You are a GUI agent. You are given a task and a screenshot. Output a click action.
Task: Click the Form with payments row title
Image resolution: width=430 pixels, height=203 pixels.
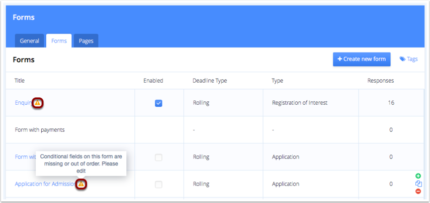coord(40,130)
